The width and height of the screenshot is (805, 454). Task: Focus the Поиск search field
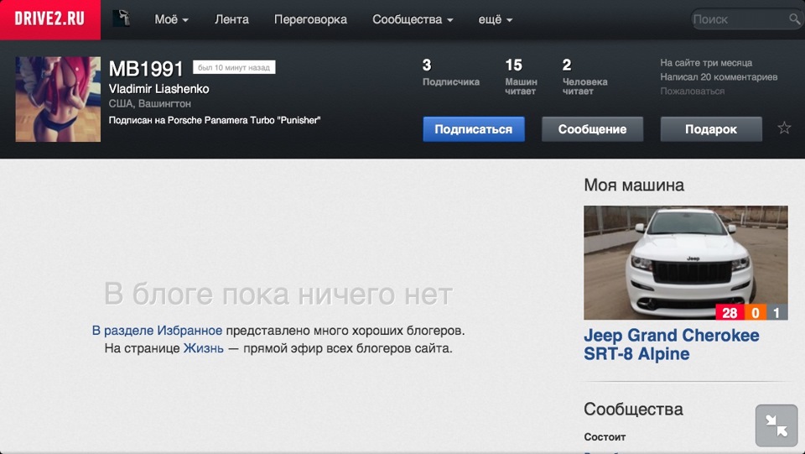pos(740,19)
